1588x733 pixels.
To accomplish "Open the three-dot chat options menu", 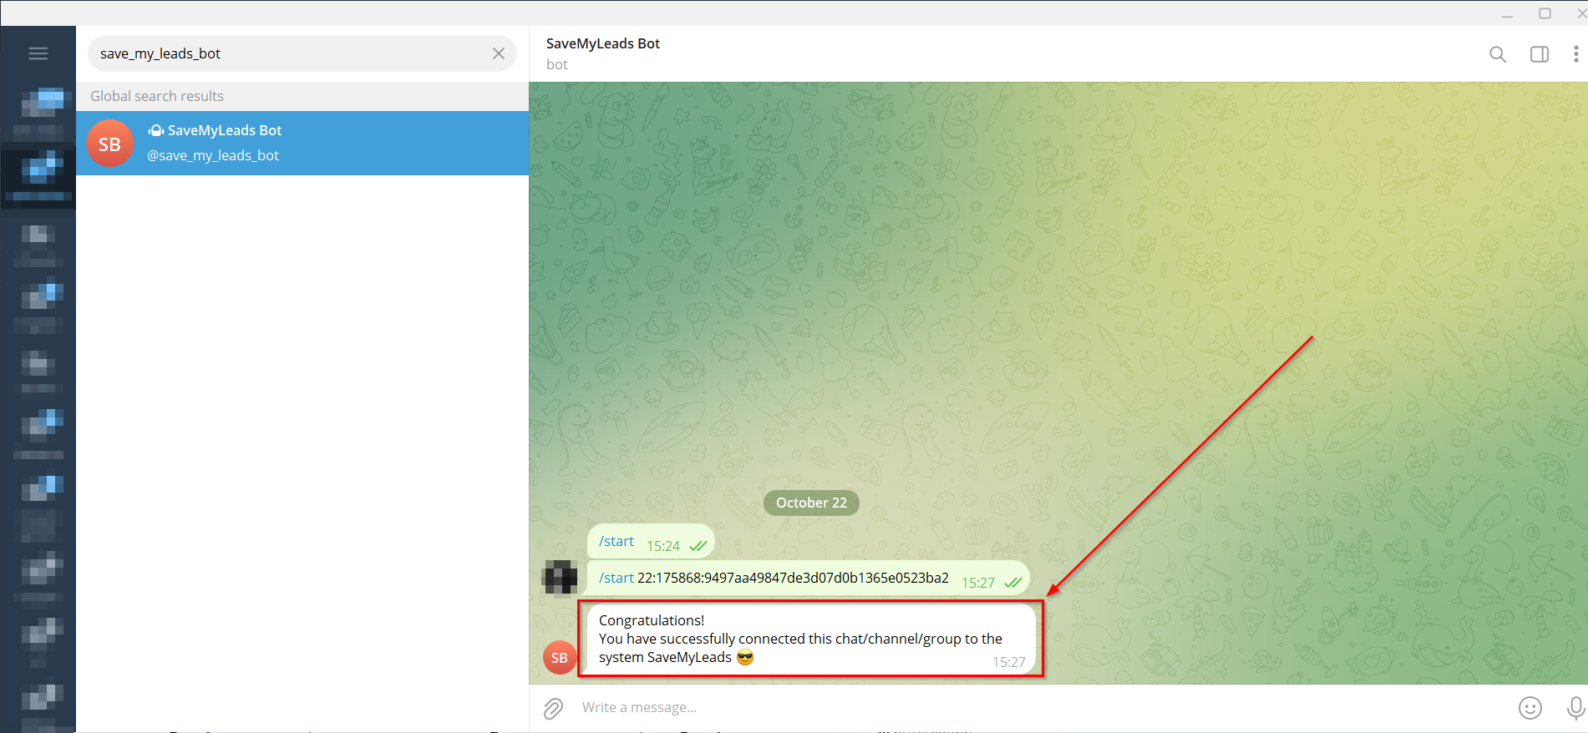I will click(1575, 54).
